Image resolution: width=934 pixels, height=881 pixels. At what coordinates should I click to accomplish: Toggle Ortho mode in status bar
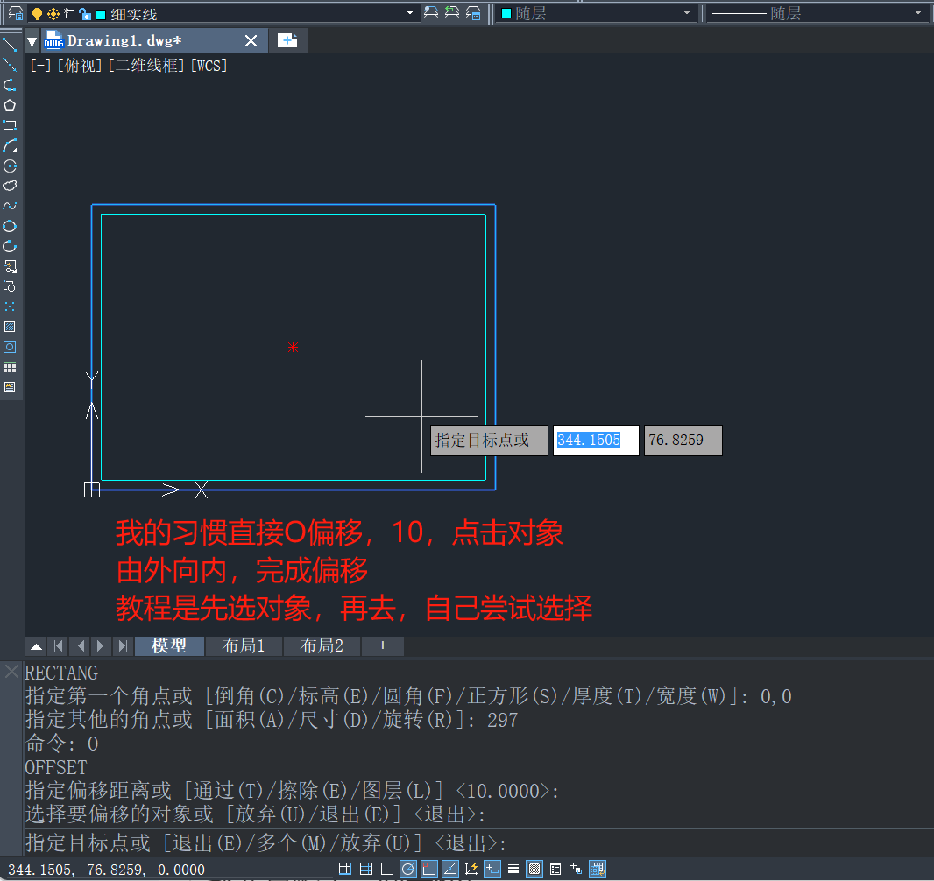pyautogui.click(x=387, y=869)
